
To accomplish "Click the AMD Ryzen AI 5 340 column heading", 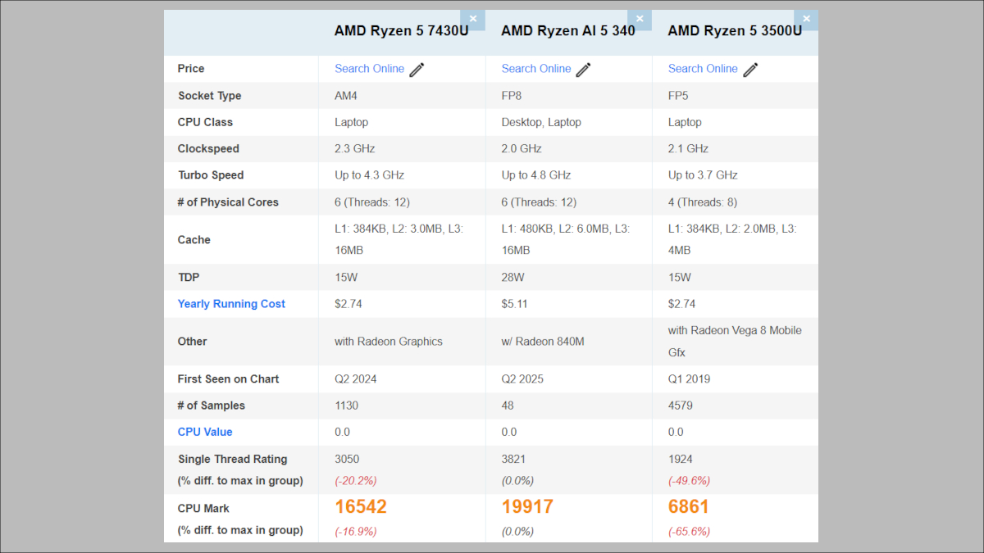I will pyautogui.click(x=567, y=31).
